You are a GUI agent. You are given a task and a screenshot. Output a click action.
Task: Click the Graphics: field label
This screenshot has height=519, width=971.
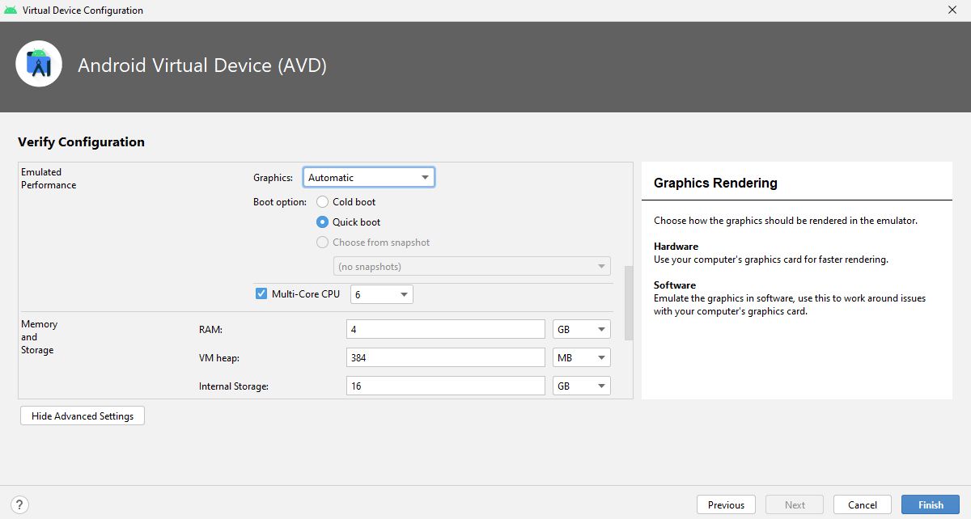coord(273,178)
